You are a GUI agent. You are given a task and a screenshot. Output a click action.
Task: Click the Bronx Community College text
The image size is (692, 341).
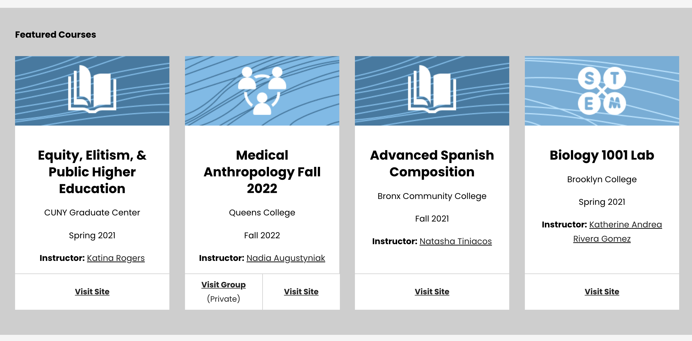(x=432, y=196)
